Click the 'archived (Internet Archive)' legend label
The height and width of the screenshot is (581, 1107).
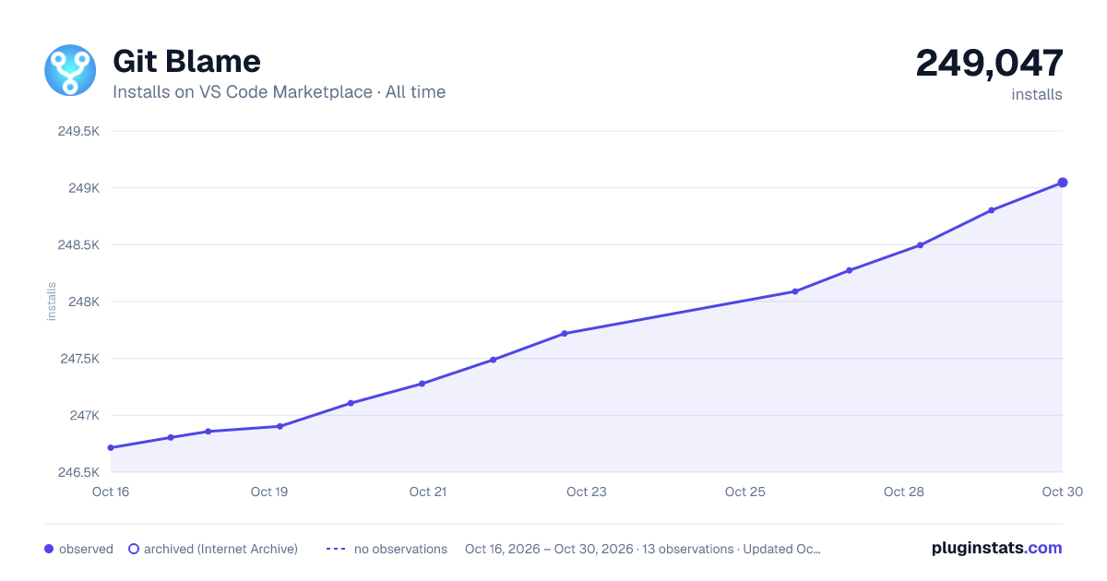coord(220,549)
